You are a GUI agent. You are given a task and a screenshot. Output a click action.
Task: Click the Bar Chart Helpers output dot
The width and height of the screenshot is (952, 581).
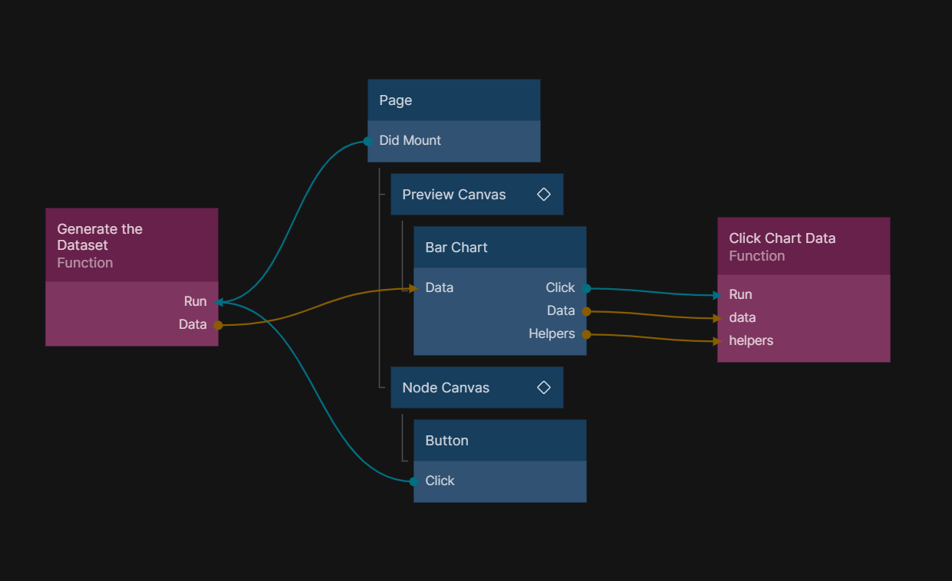(586, 334)
